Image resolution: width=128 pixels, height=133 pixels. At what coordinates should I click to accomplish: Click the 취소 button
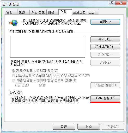(x=89, y=127)
